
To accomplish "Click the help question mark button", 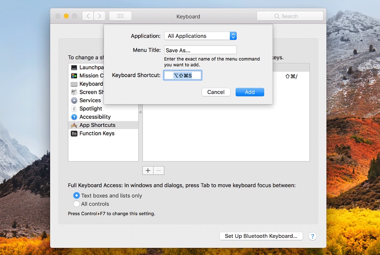I will (313, 236).
